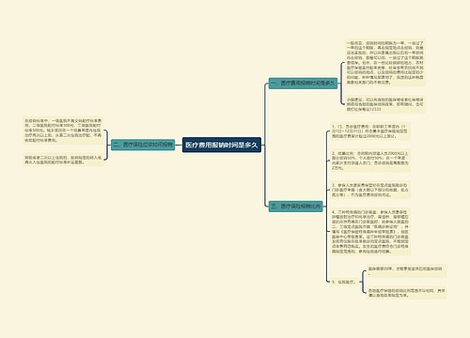
Task: Click the connector line between 二、 node and center
Action: [x=179, y=145]
